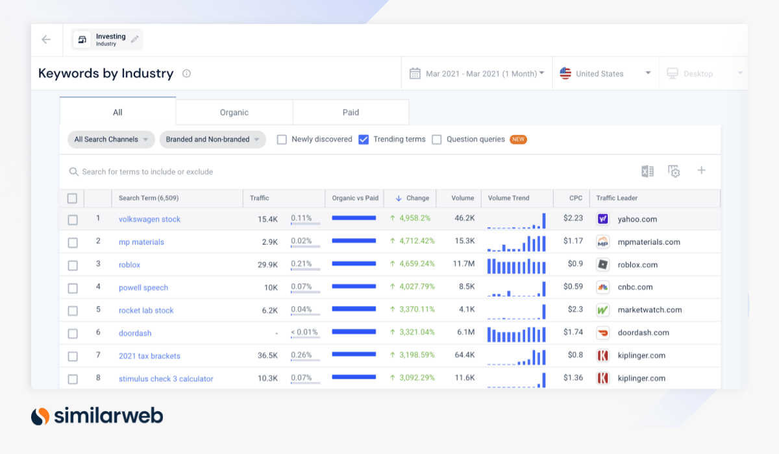The height and width of the screenshot is (454, 779).
Task: Open the Keywords by Industry info tooltip
Action: 186,73
